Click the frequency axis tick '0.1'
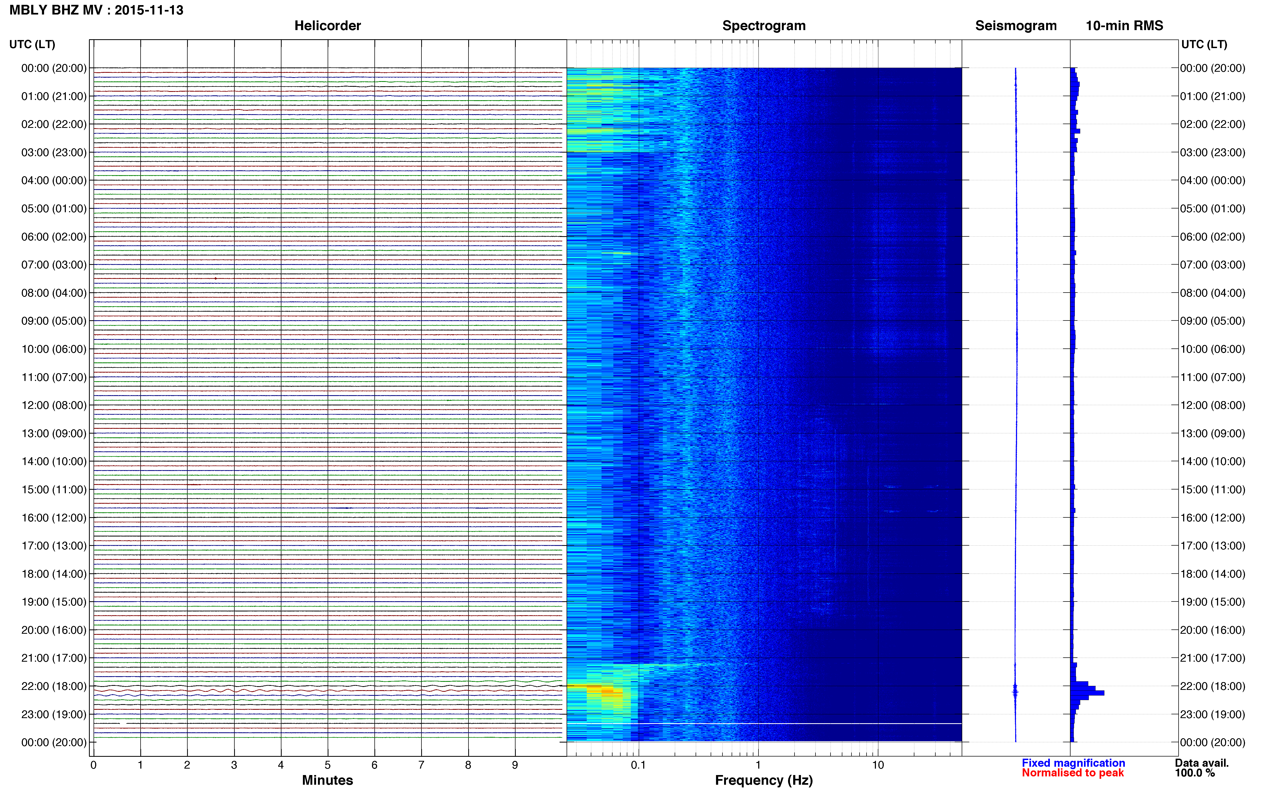1274x796 pixels. coord(638,765)
